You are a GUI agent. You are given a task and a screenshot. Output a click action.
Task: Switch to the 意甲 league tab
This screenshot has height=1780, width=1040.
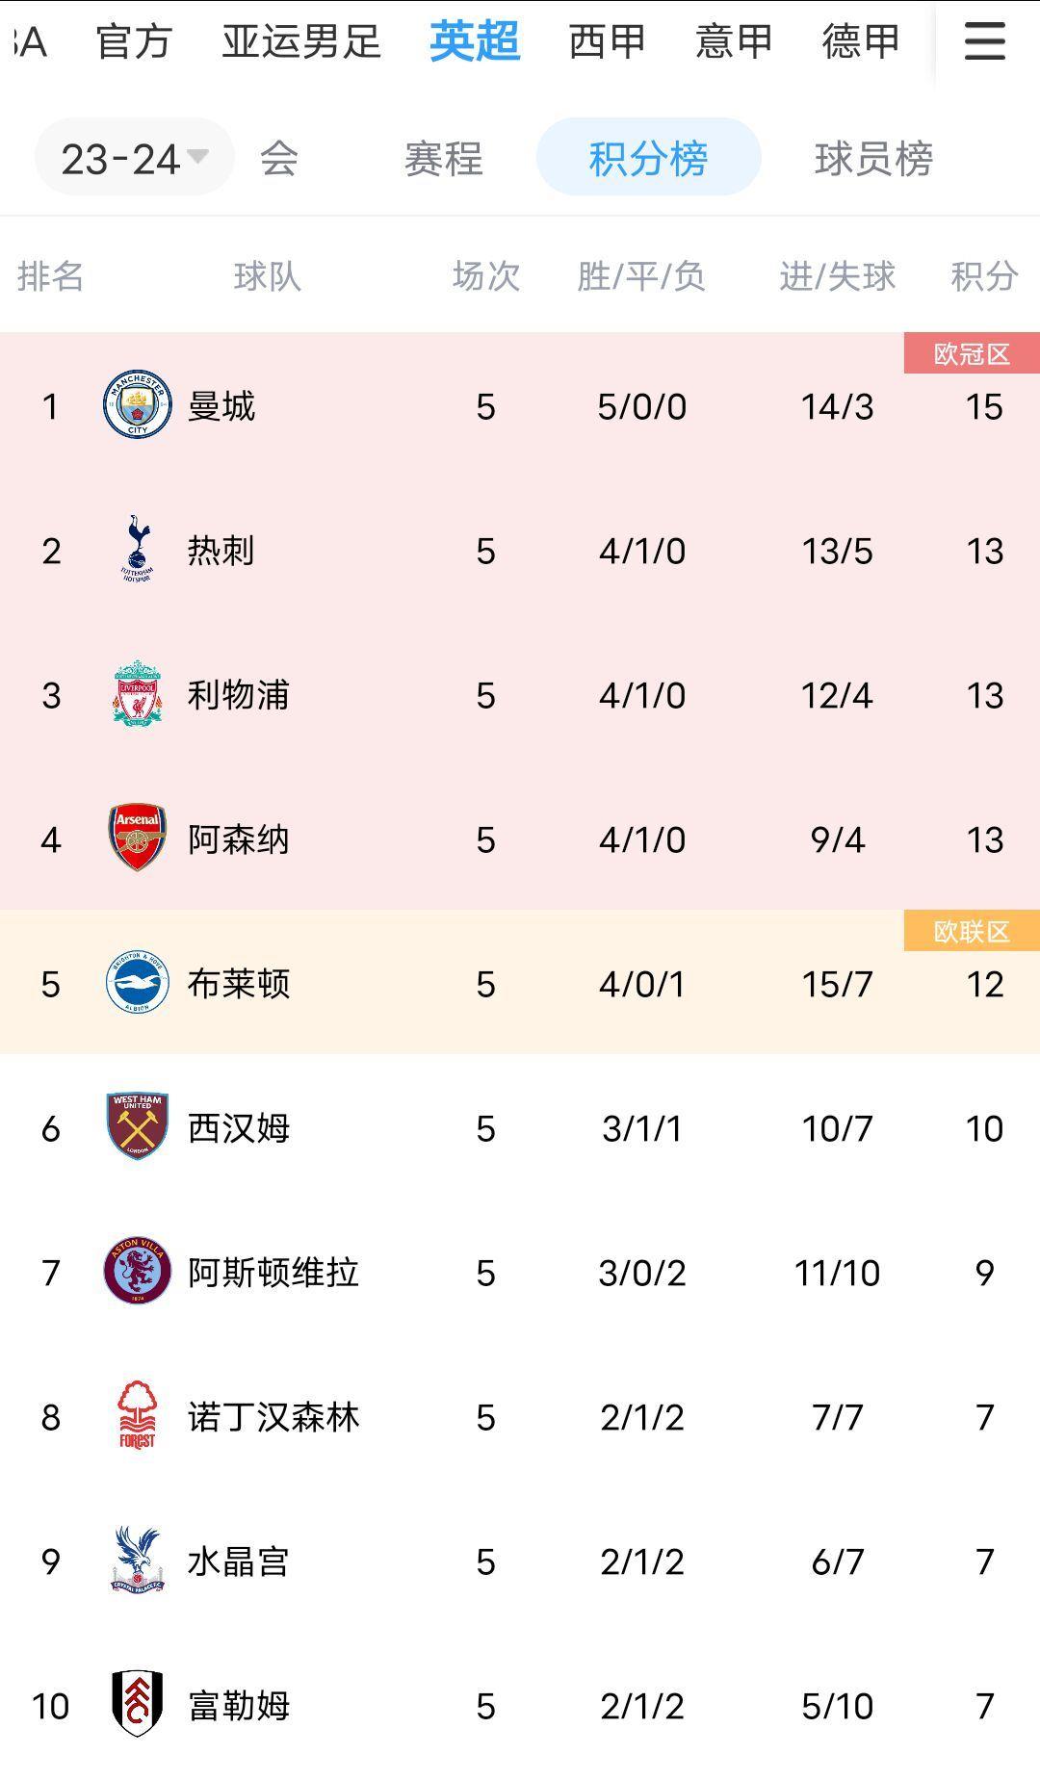pyautogui.click(x=734, y=41)
